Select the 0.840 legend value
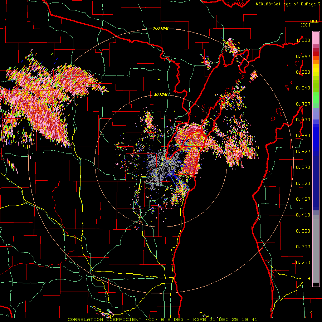The width and height of the screenshot is (322, 322). click(303, 88)
